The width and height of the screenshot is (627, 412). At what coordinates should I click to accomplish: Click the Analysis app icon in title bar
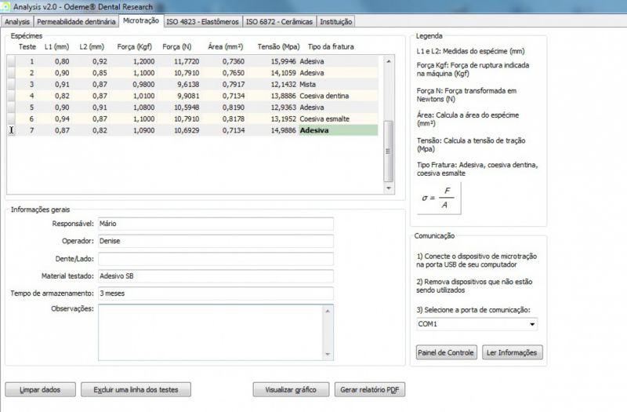point(6,6)
